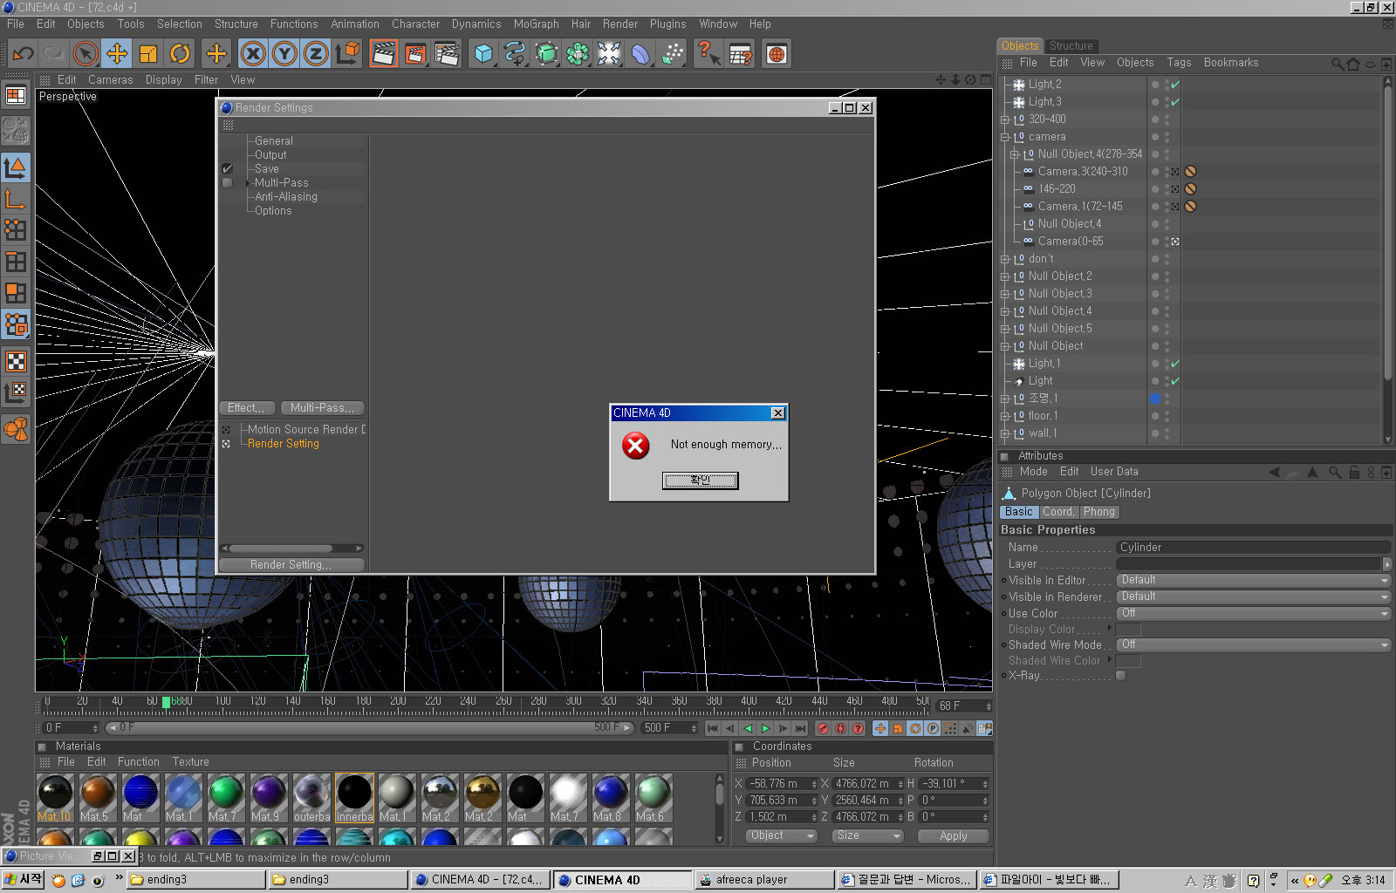Toggle Motion Source Render preset selector

[226, 430]
